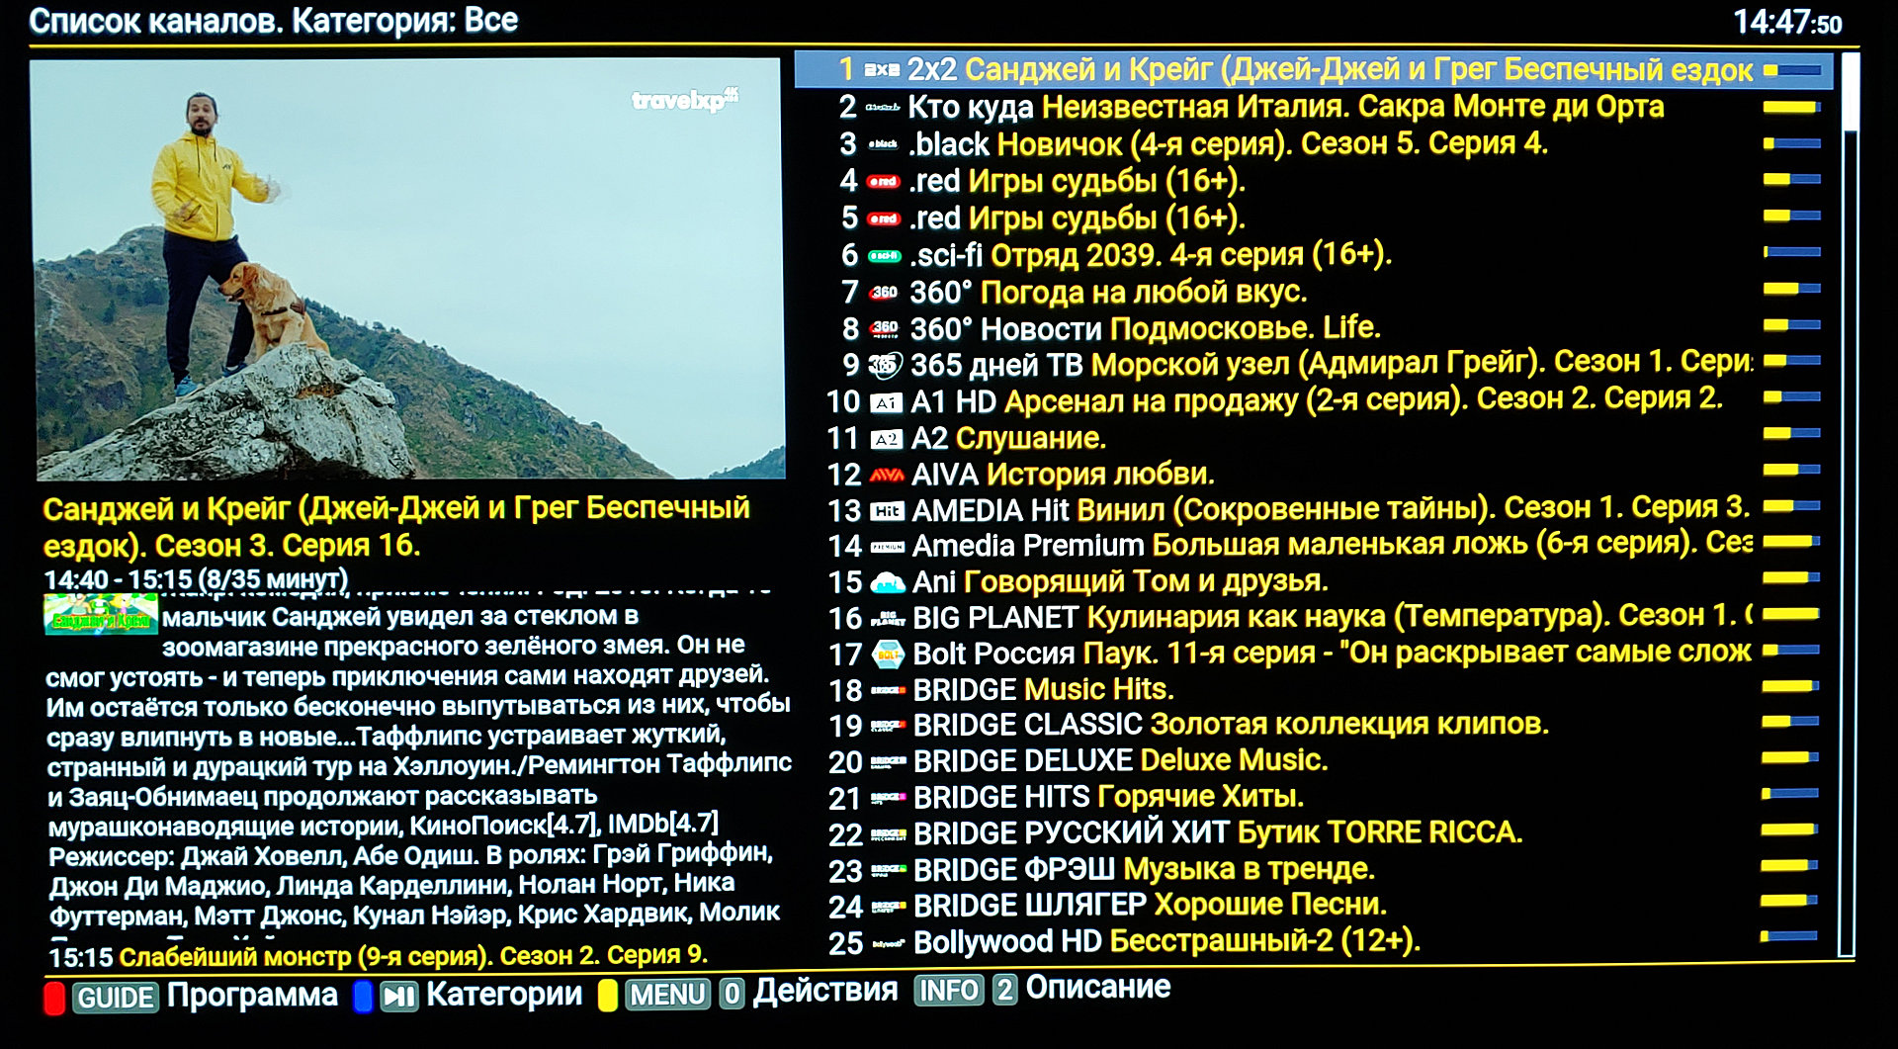
Task: Open the MENU Действия option
Action: (x=668, y=994)
